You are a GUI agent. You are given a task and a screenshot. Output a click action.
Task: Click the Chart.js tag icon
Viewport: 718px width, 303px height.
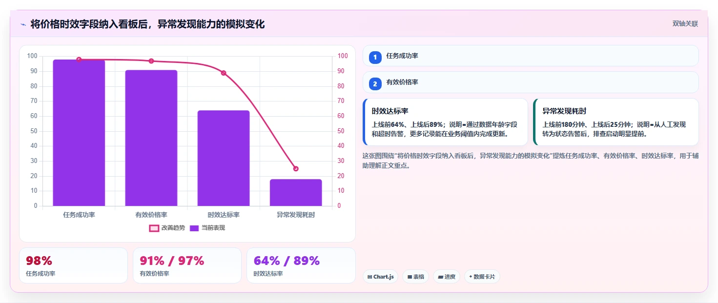pos(370,277)
